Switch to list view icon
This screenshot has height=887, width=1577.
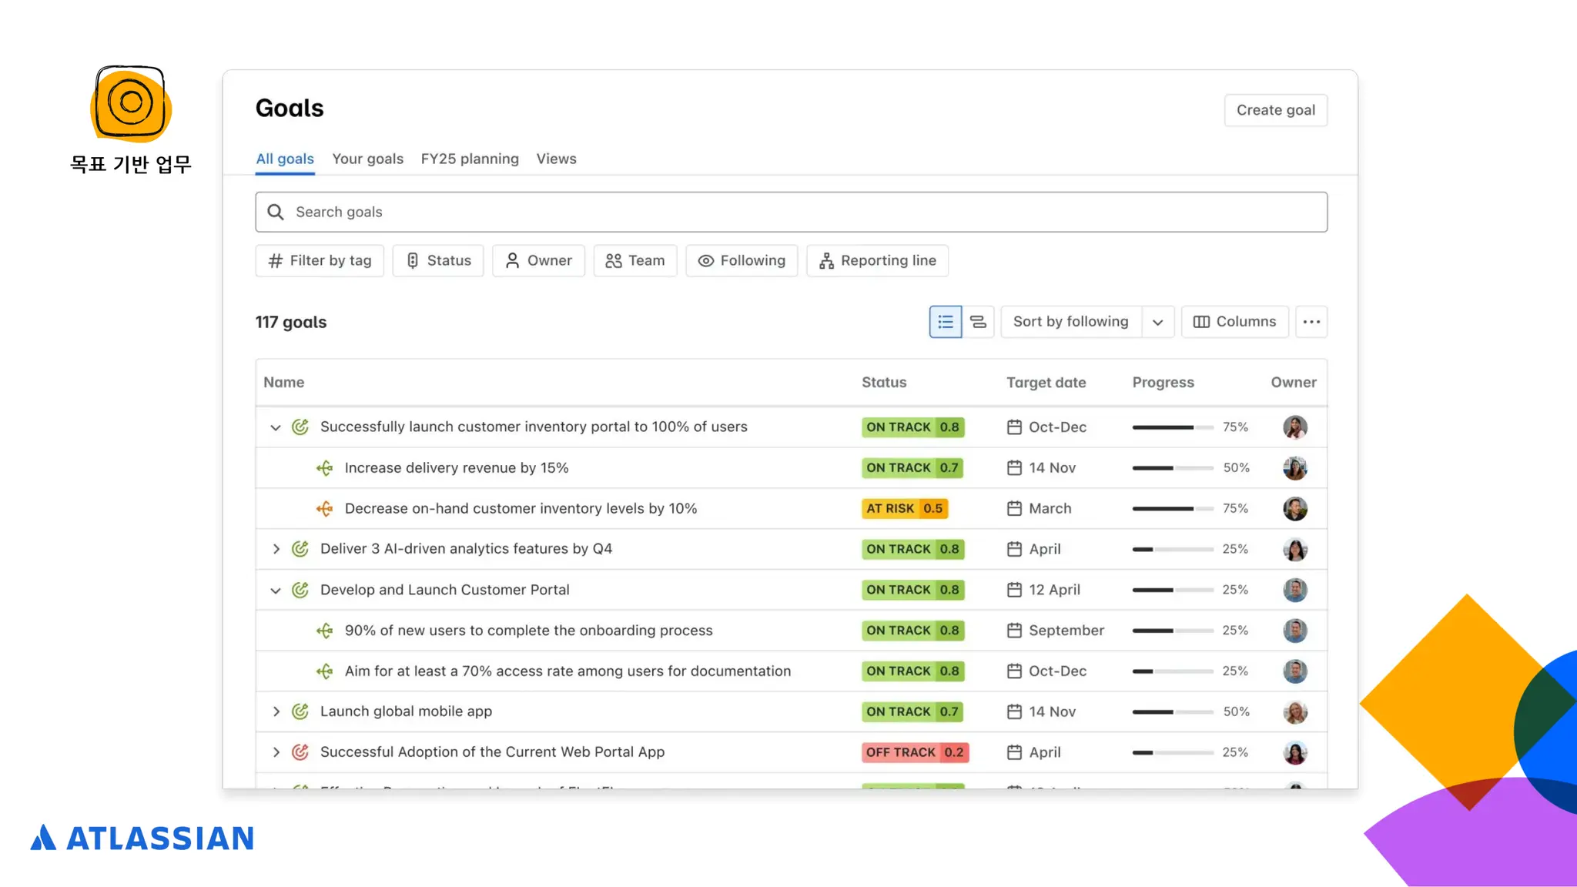coord(945,322)
